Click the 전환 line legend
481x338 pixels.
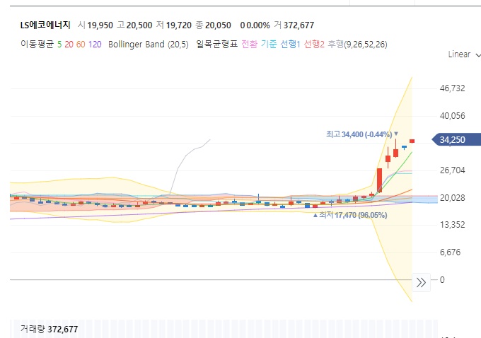[x=250, y=44]
